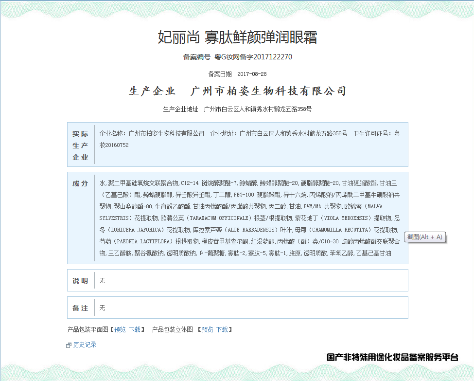
Task: Click the last ingredient 乙基己基甘油
Action: coord(374,254)
